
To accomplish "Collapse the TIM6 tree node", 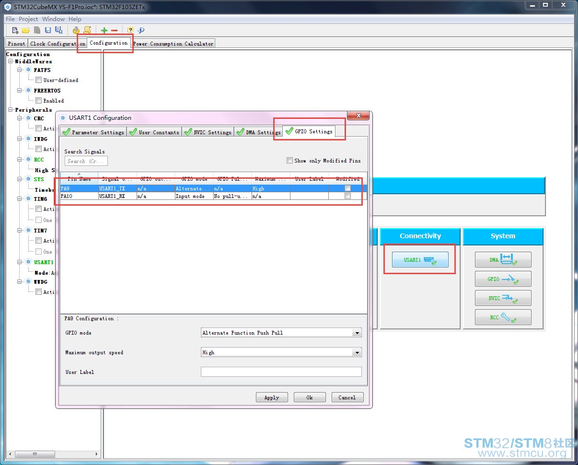I will pyautogui.click(x=20, y=199).
